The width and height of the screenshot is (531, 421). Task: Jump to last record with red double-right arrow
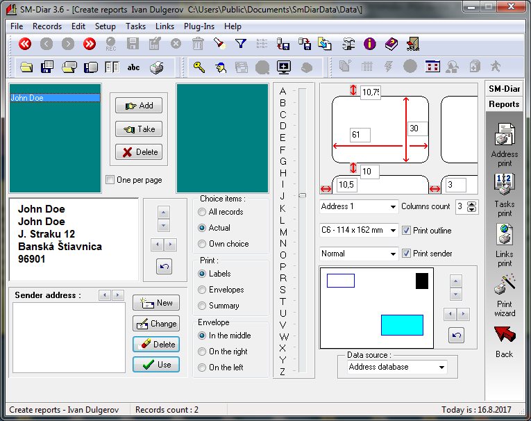click(90, 44)
